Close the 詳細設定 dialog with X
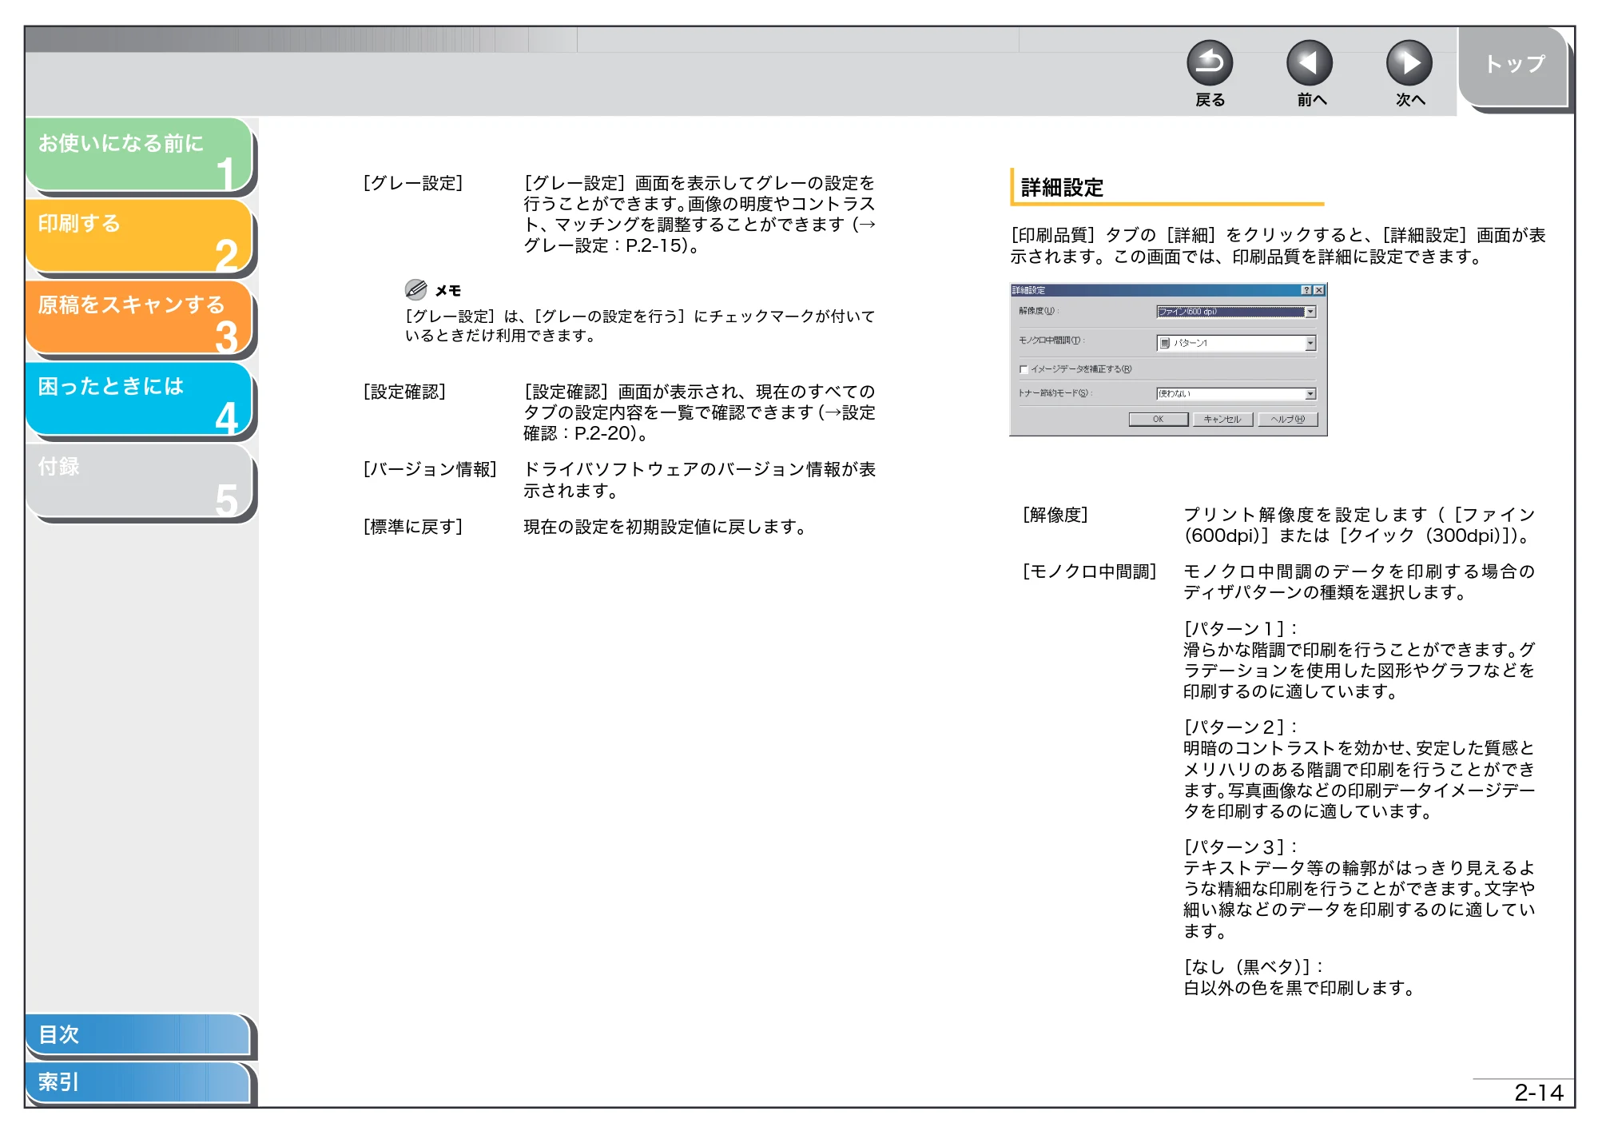This screenshot has width=1598, height=1131. [1319, 290]
